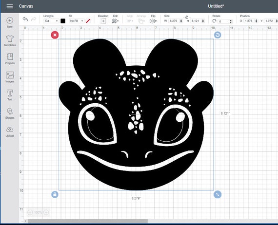Screen dimensions: 278x225
Task: Click the Canvas title text
Action: 26,6
